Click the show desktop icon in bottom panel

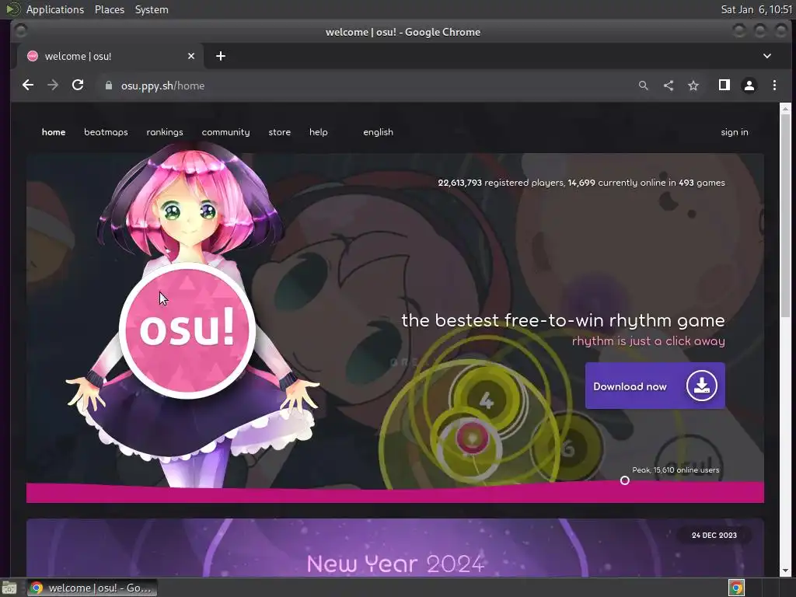click(x=9, y=588)
